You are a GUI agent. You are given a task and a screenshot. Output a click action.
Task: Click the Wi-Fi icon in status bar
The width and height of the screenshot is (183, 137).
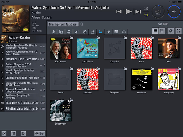point(8,2)
